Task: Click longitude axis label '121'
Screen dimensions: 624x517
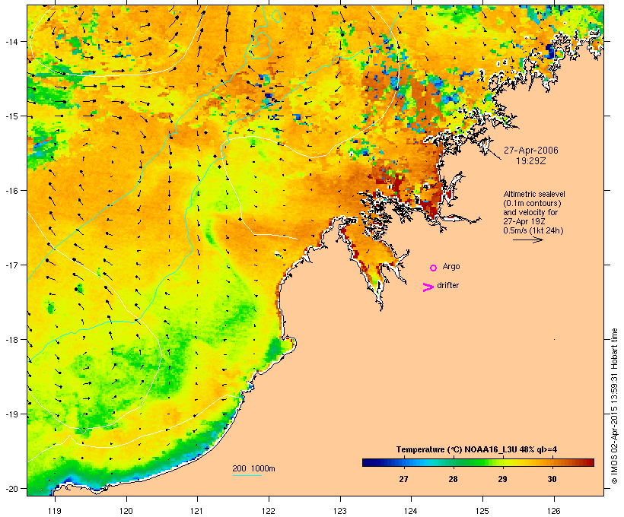Action: pos(197,511)
